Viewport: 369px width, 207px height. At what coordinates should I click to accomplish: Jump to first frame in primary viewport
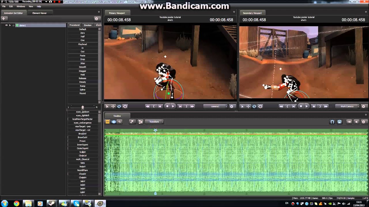[x=148, y=106]
